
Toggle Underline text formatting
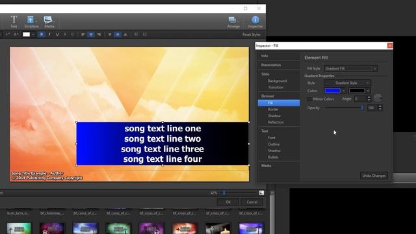pos(57,34)
